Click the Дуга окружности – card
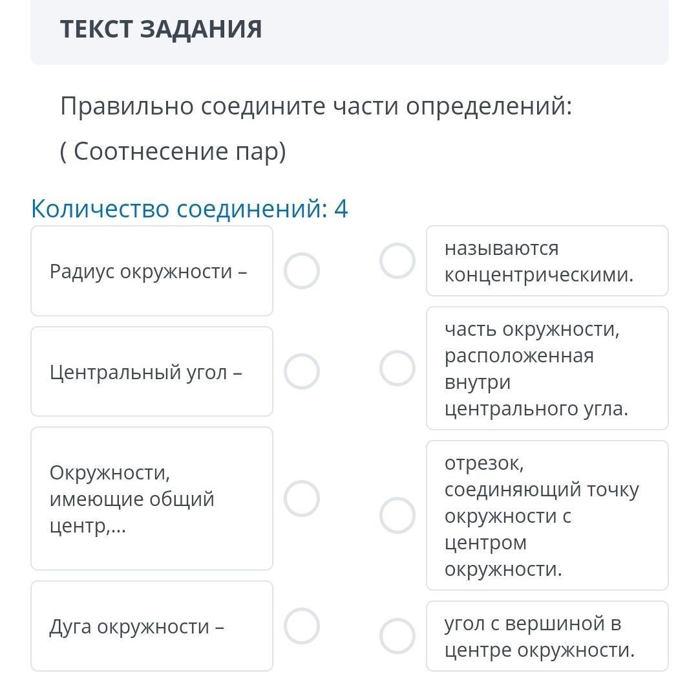698x693 pixels. (152, 626)
